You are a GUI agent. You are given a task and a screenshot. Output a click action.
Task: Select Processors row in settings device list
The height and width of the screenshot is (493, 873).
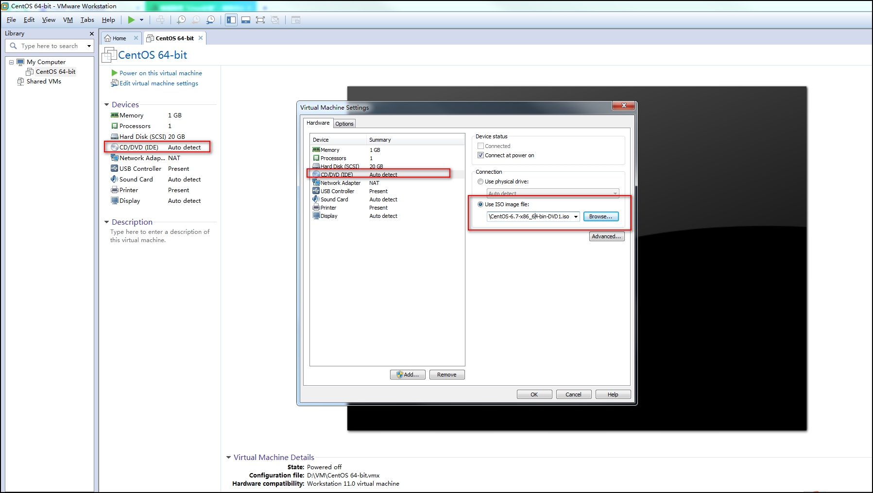387,159
